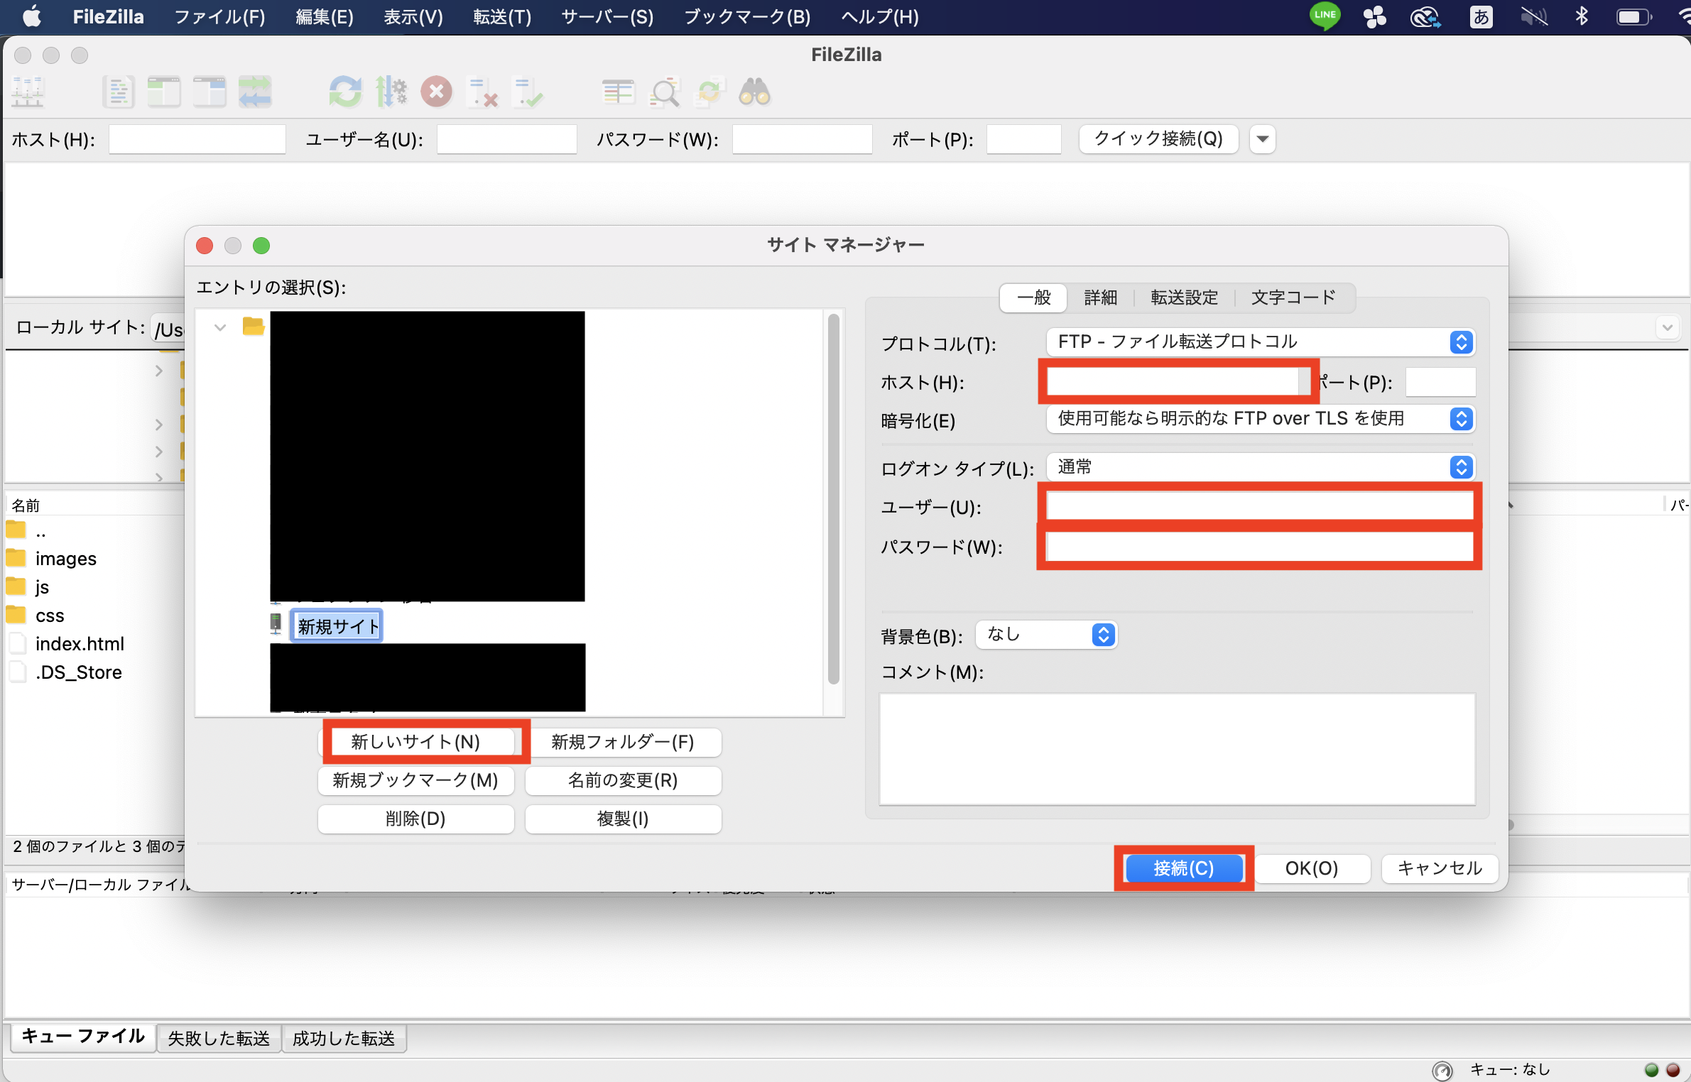
Task: Click the refresh file lists icon
Action: click(x=346, y=92)
